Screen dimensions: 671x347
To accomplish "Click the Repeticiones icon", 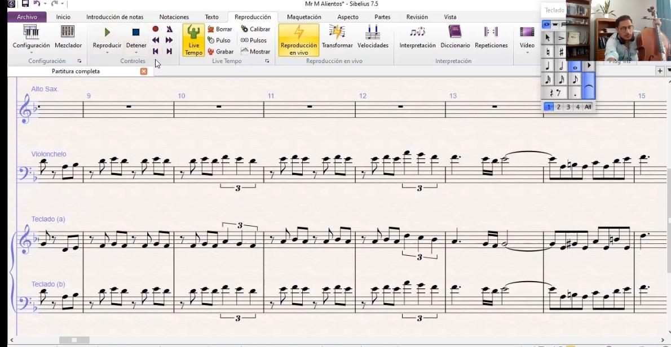I will [491, 37].
